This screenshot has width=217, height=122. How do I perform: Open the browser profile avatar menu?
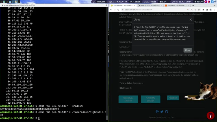pyautogui.click(x=211, y=10)
